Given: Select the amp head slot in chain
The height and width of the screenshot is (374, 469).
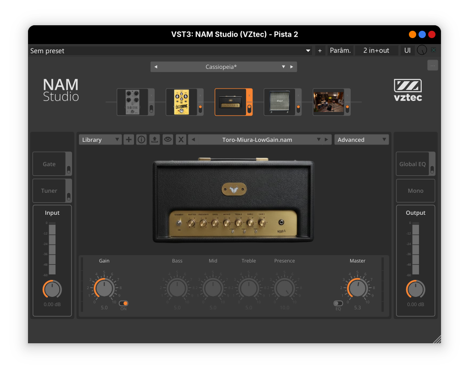Looking at the screenshot, I should click(230, 102).
